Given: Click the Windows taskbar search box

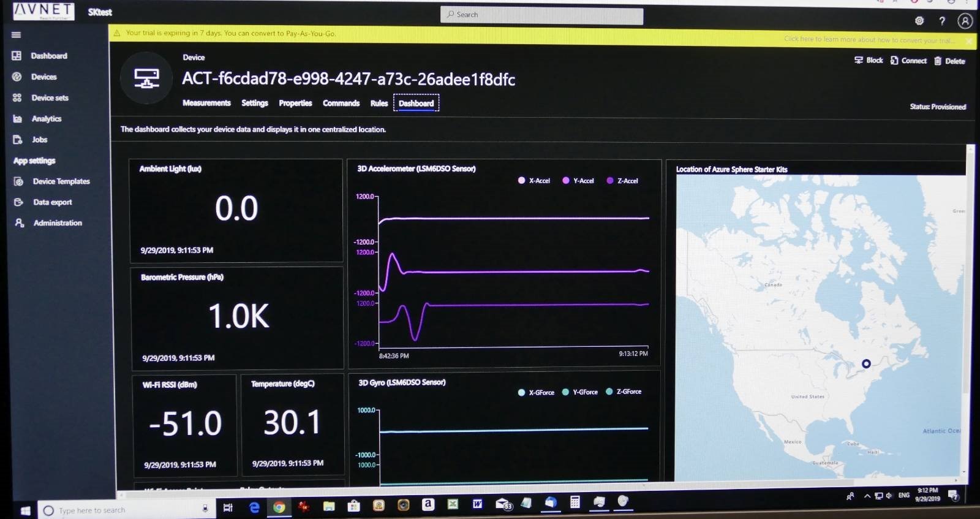Looking at the screenshot, I should click(126, 510).
